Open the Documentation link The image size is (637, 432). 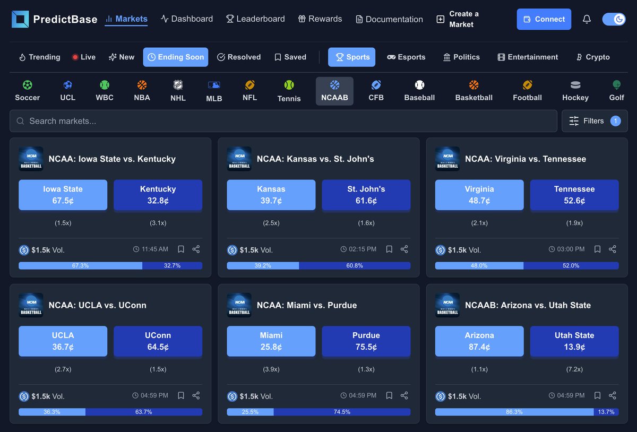click(389, 19)
